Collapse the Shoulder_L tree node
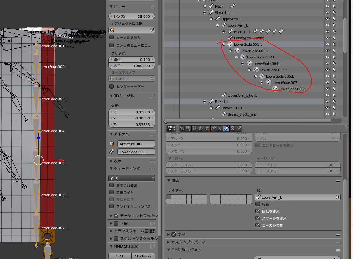Viewport: 353px width, 259px height. click(x=205, y=13)
